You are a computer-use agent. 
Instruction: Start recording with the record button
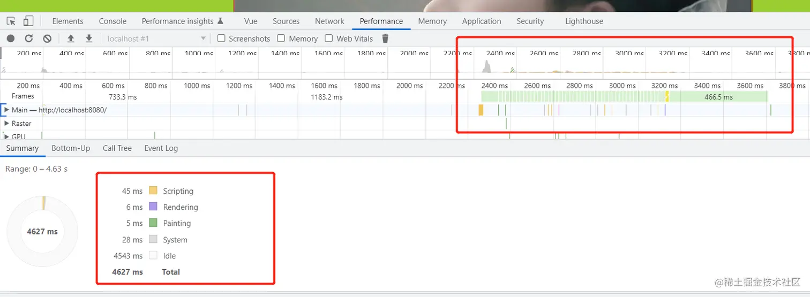pyautogui.click(x=11, y=39)
